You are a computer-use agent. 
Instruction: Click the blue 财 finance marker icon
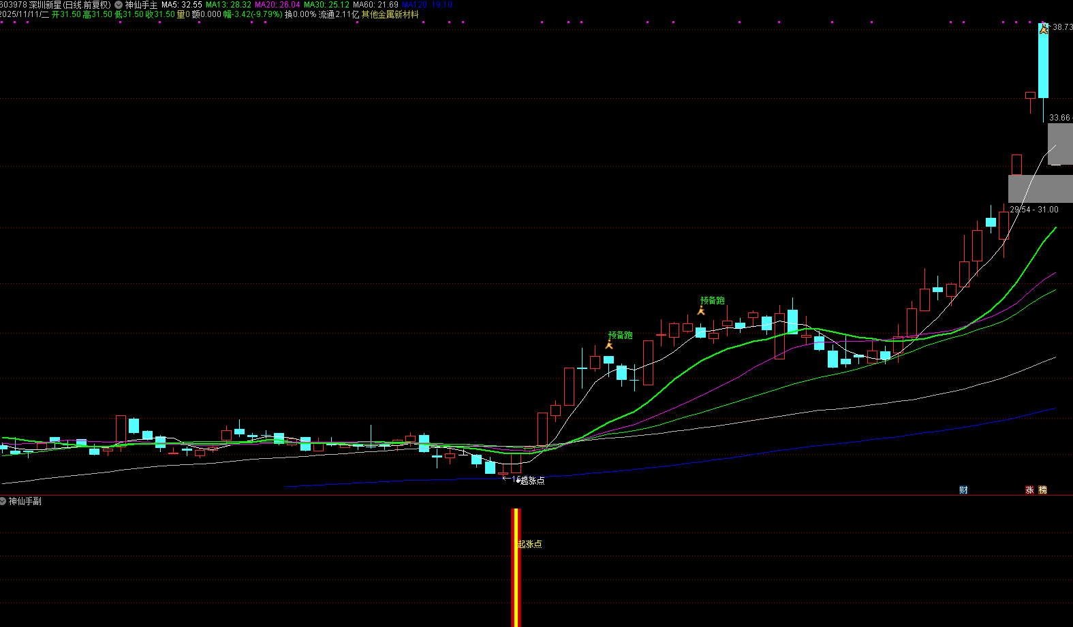tap(963, 490)
